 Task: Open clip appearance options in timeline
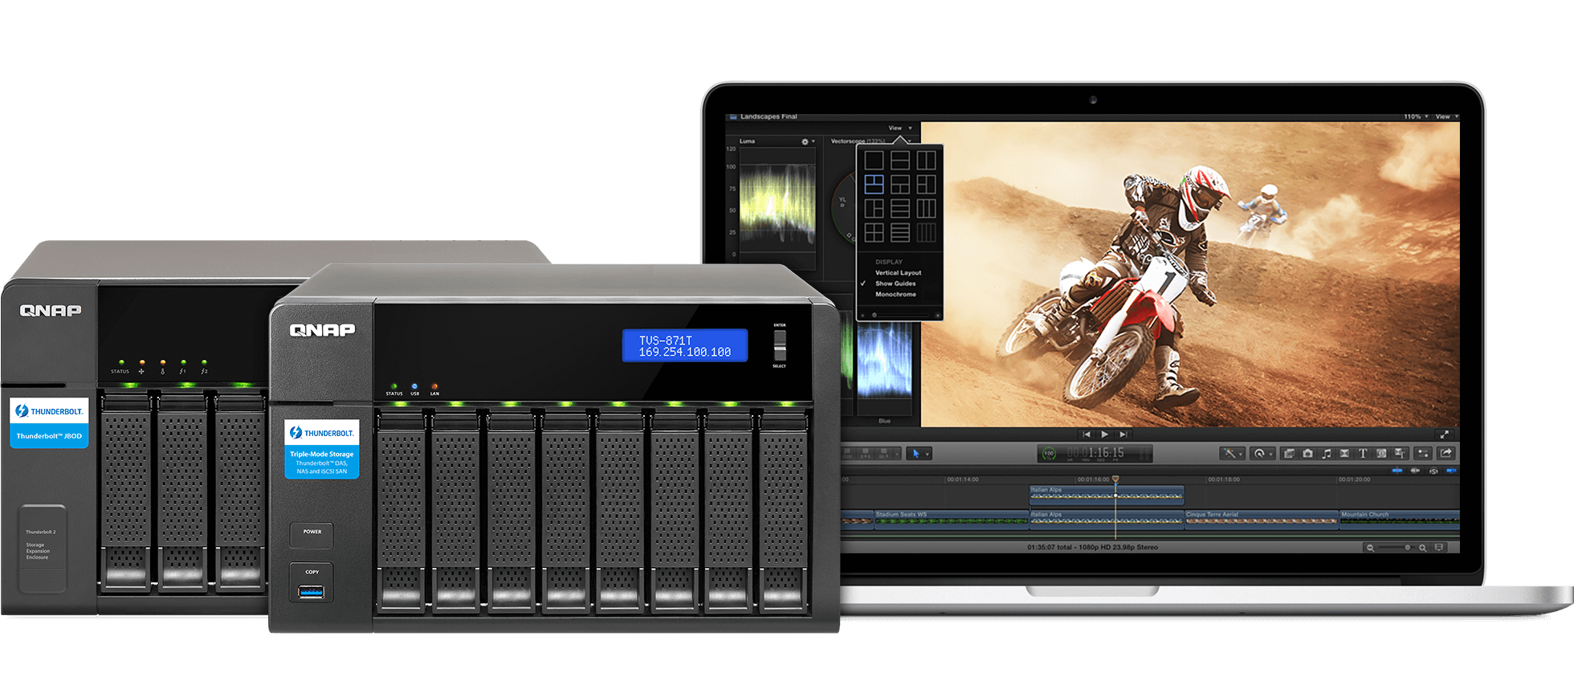tap(1439, 548)
